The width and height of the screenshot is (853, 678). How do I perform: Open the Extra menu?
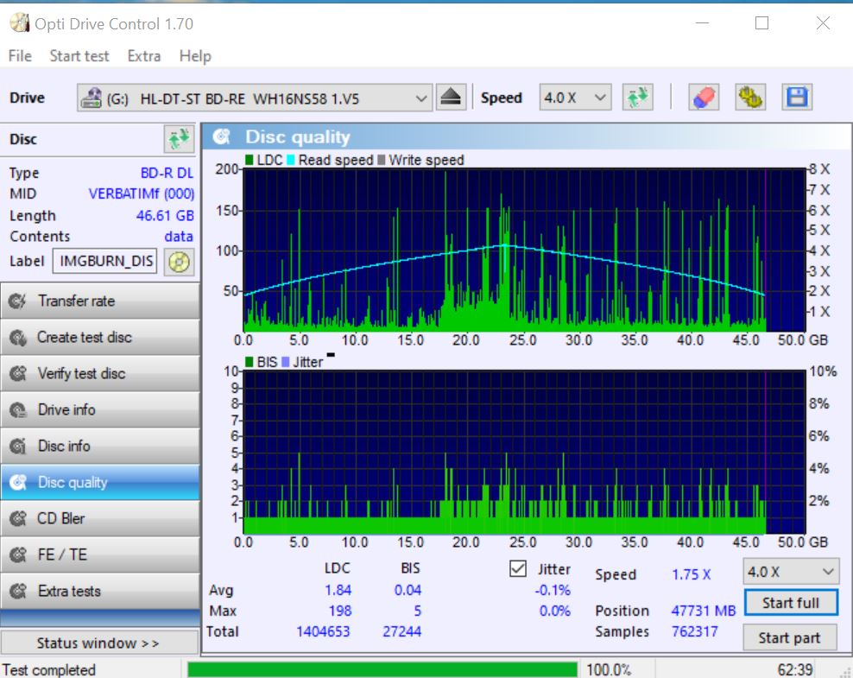[143, 56]
